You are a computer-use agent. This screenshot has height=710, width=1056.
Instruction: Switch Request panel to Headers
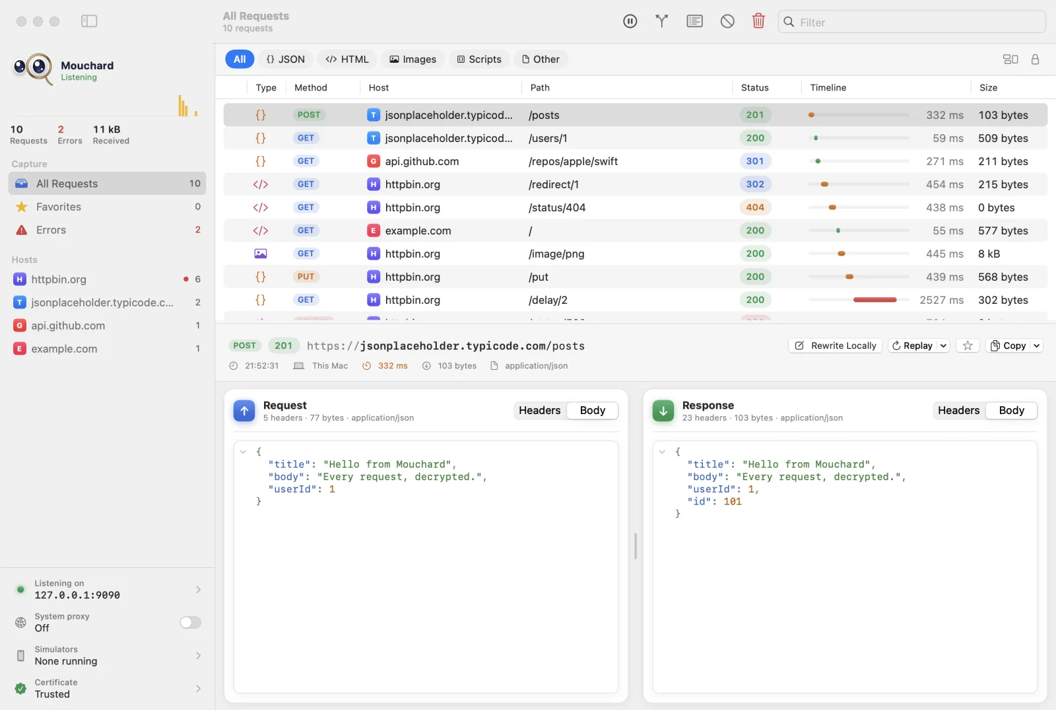pos(539,410)
